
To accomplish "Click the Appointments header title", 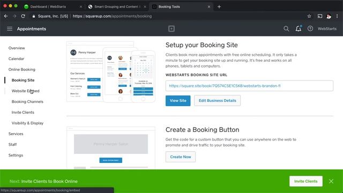I will click(x=32, y=28).
